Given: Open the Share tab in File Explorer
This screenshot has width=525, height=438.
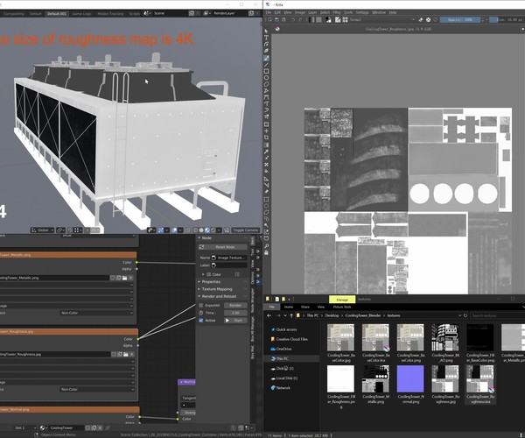Looking at the screenshot, I should click(305, 307).
